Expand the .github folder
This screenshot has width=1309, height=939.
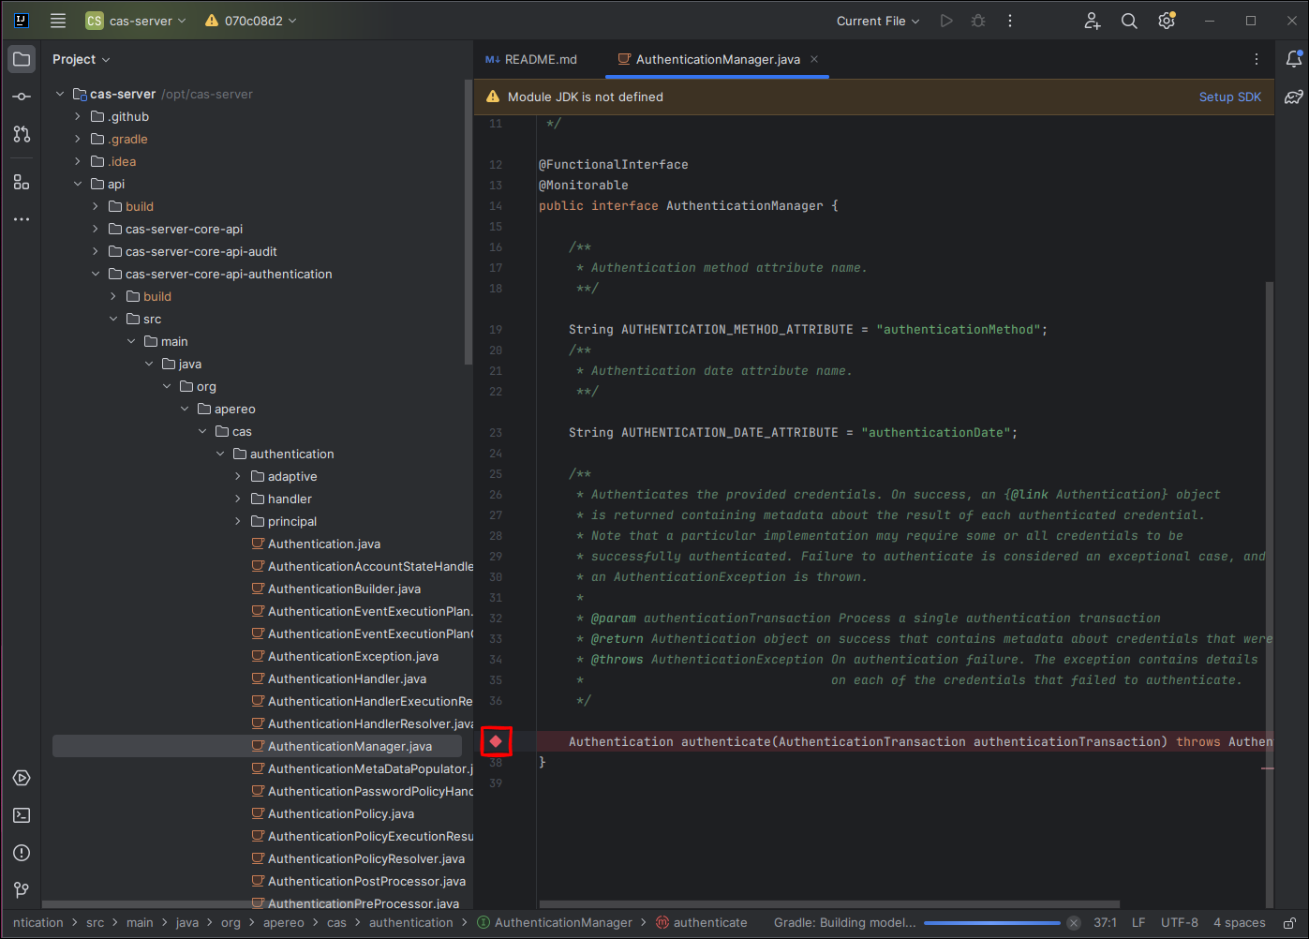[x=78, y=116]
